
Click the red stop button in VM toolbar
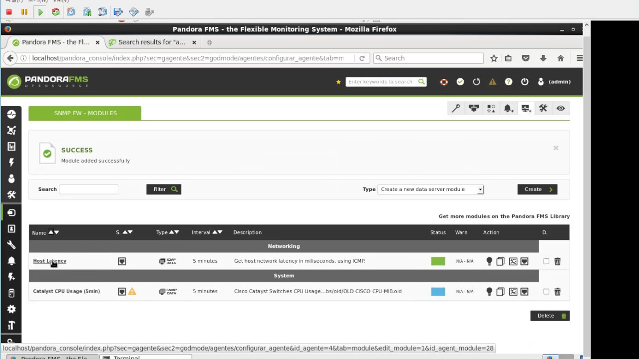pos(9,12)
